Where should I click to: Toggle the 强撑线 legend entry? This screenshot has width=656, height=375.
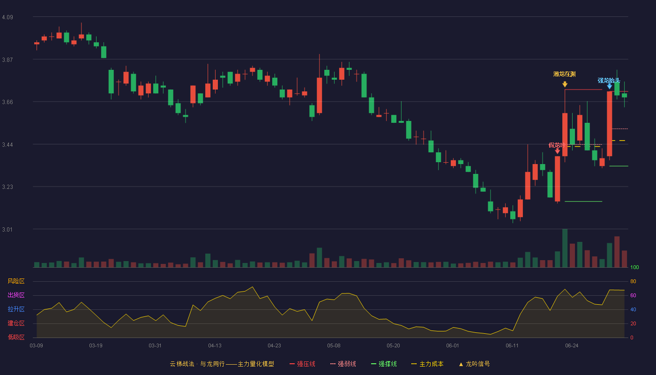click(x=384, y=364)
